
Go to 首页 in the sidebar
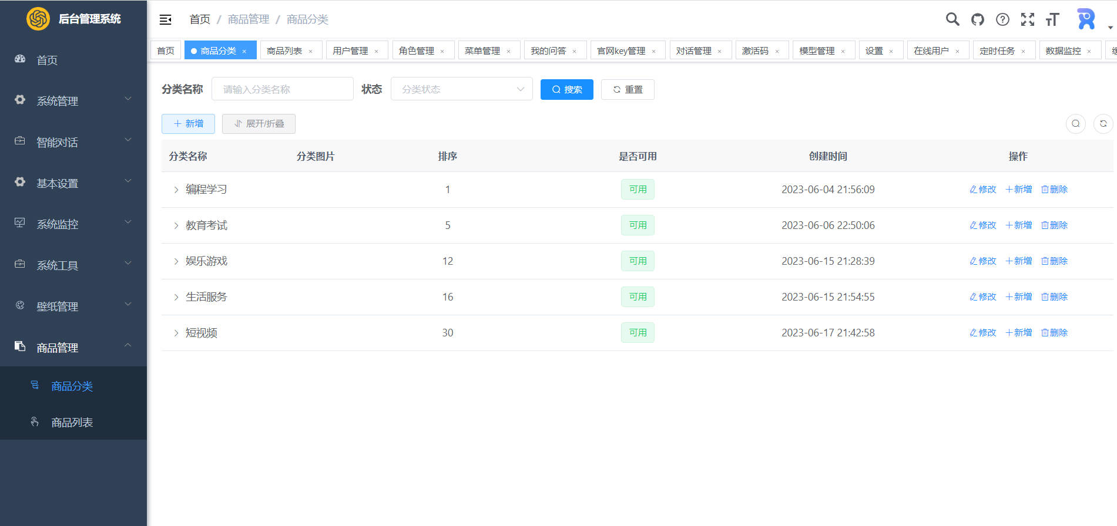[73, 60]
